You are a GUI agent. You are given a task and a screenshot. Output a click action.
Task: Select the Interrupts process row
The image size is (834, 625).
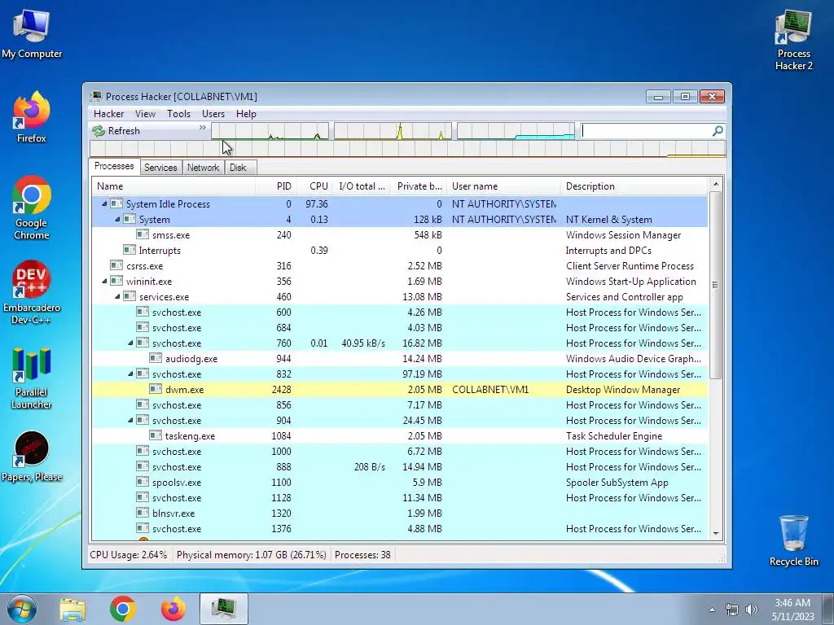coord(399,251)
